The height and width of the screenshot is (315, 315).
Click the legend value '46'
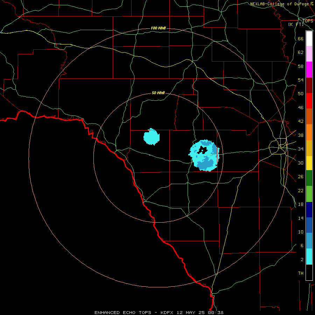(301, 108)
